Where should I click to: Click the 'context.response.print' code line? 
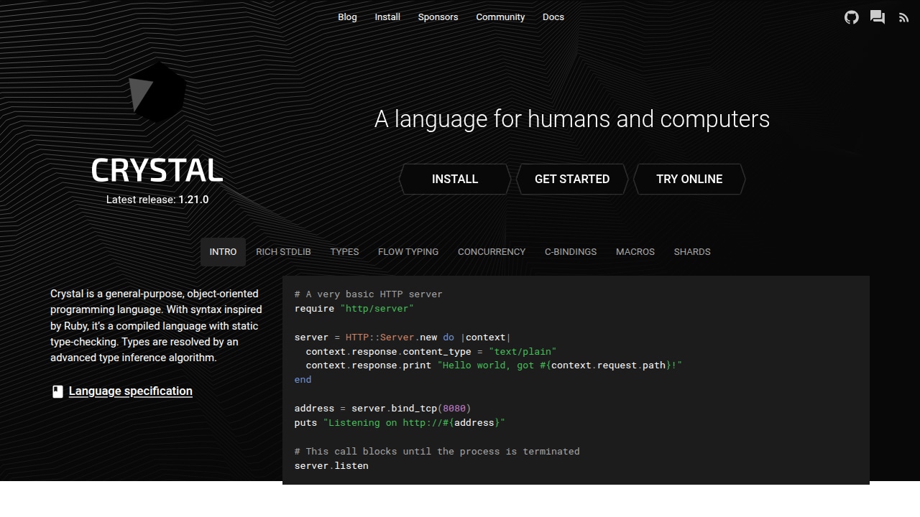pos(494,365)
